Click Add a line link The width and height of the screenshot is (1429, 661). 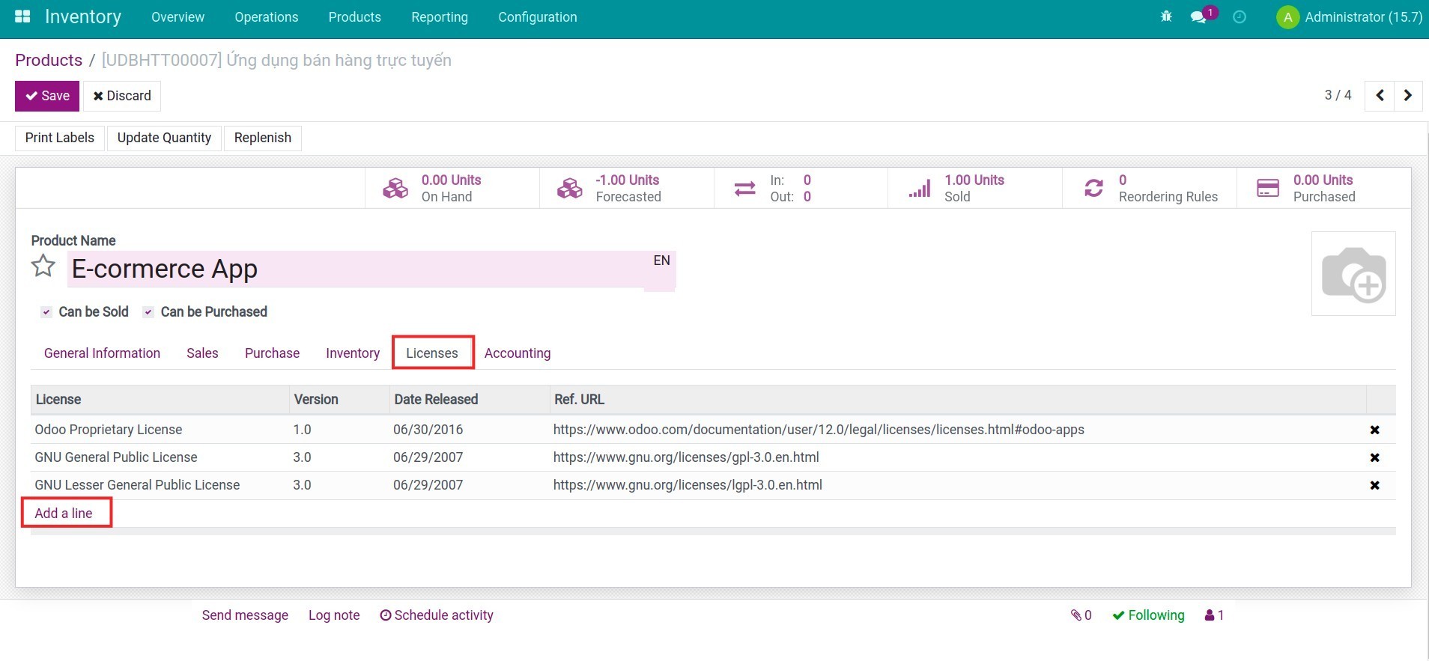(x=64, y=514)
